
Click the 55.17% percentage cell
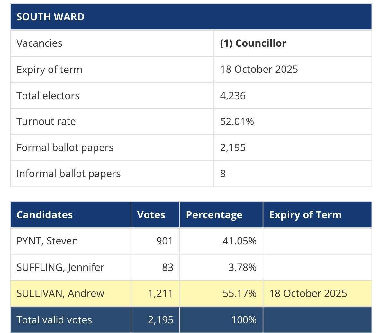pos(221,293)
